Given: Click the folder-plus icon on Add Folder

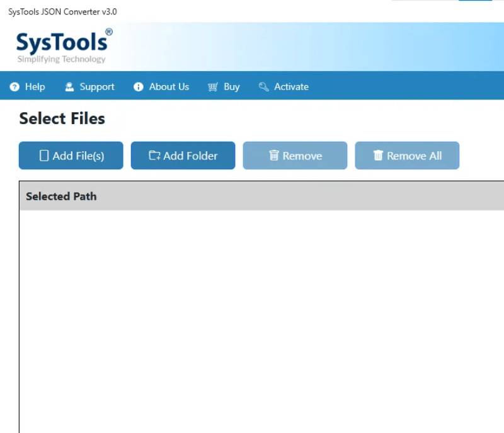Looking at the screenshot, I should click(x=154, y=156).
